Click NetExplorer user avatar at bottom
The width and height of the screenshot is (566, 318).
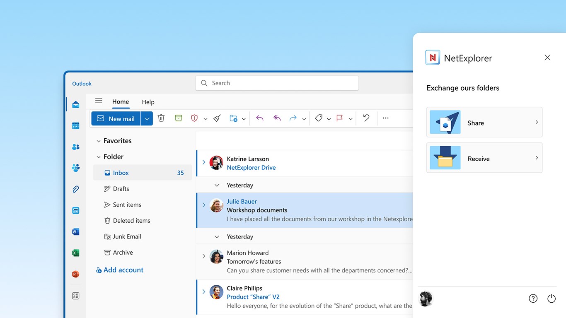coord(426,299)
